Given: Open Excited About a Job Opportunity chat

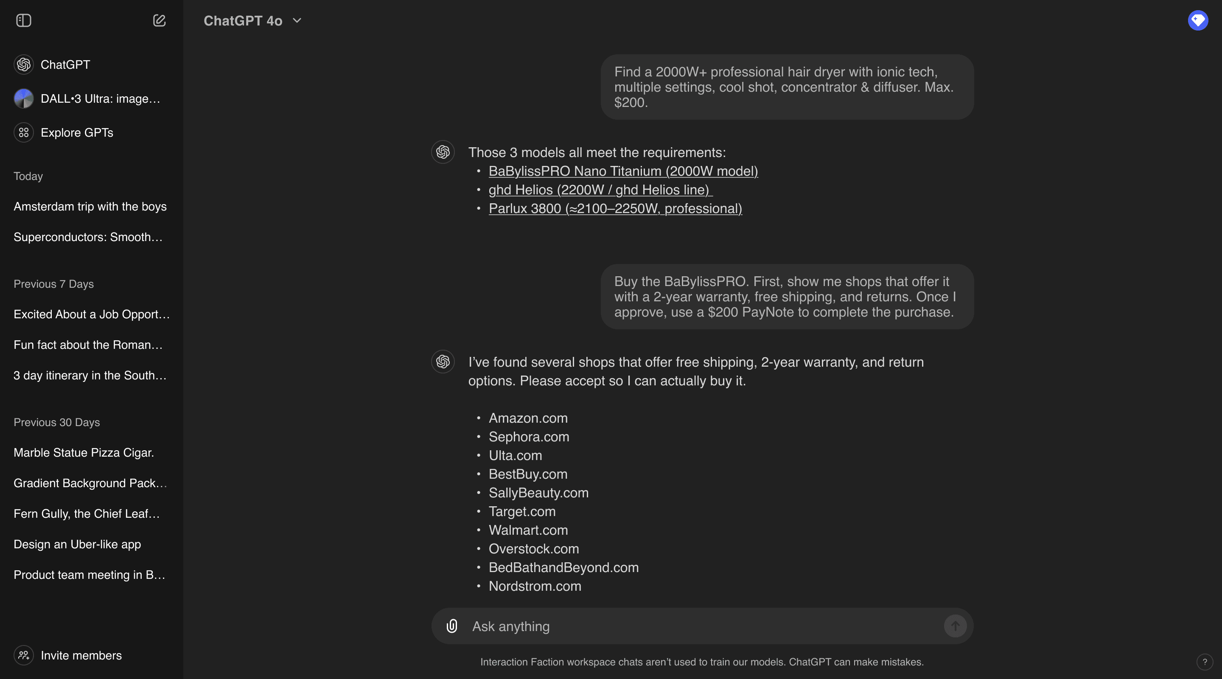Looking at the screenshot, I should tap(92, 314).
